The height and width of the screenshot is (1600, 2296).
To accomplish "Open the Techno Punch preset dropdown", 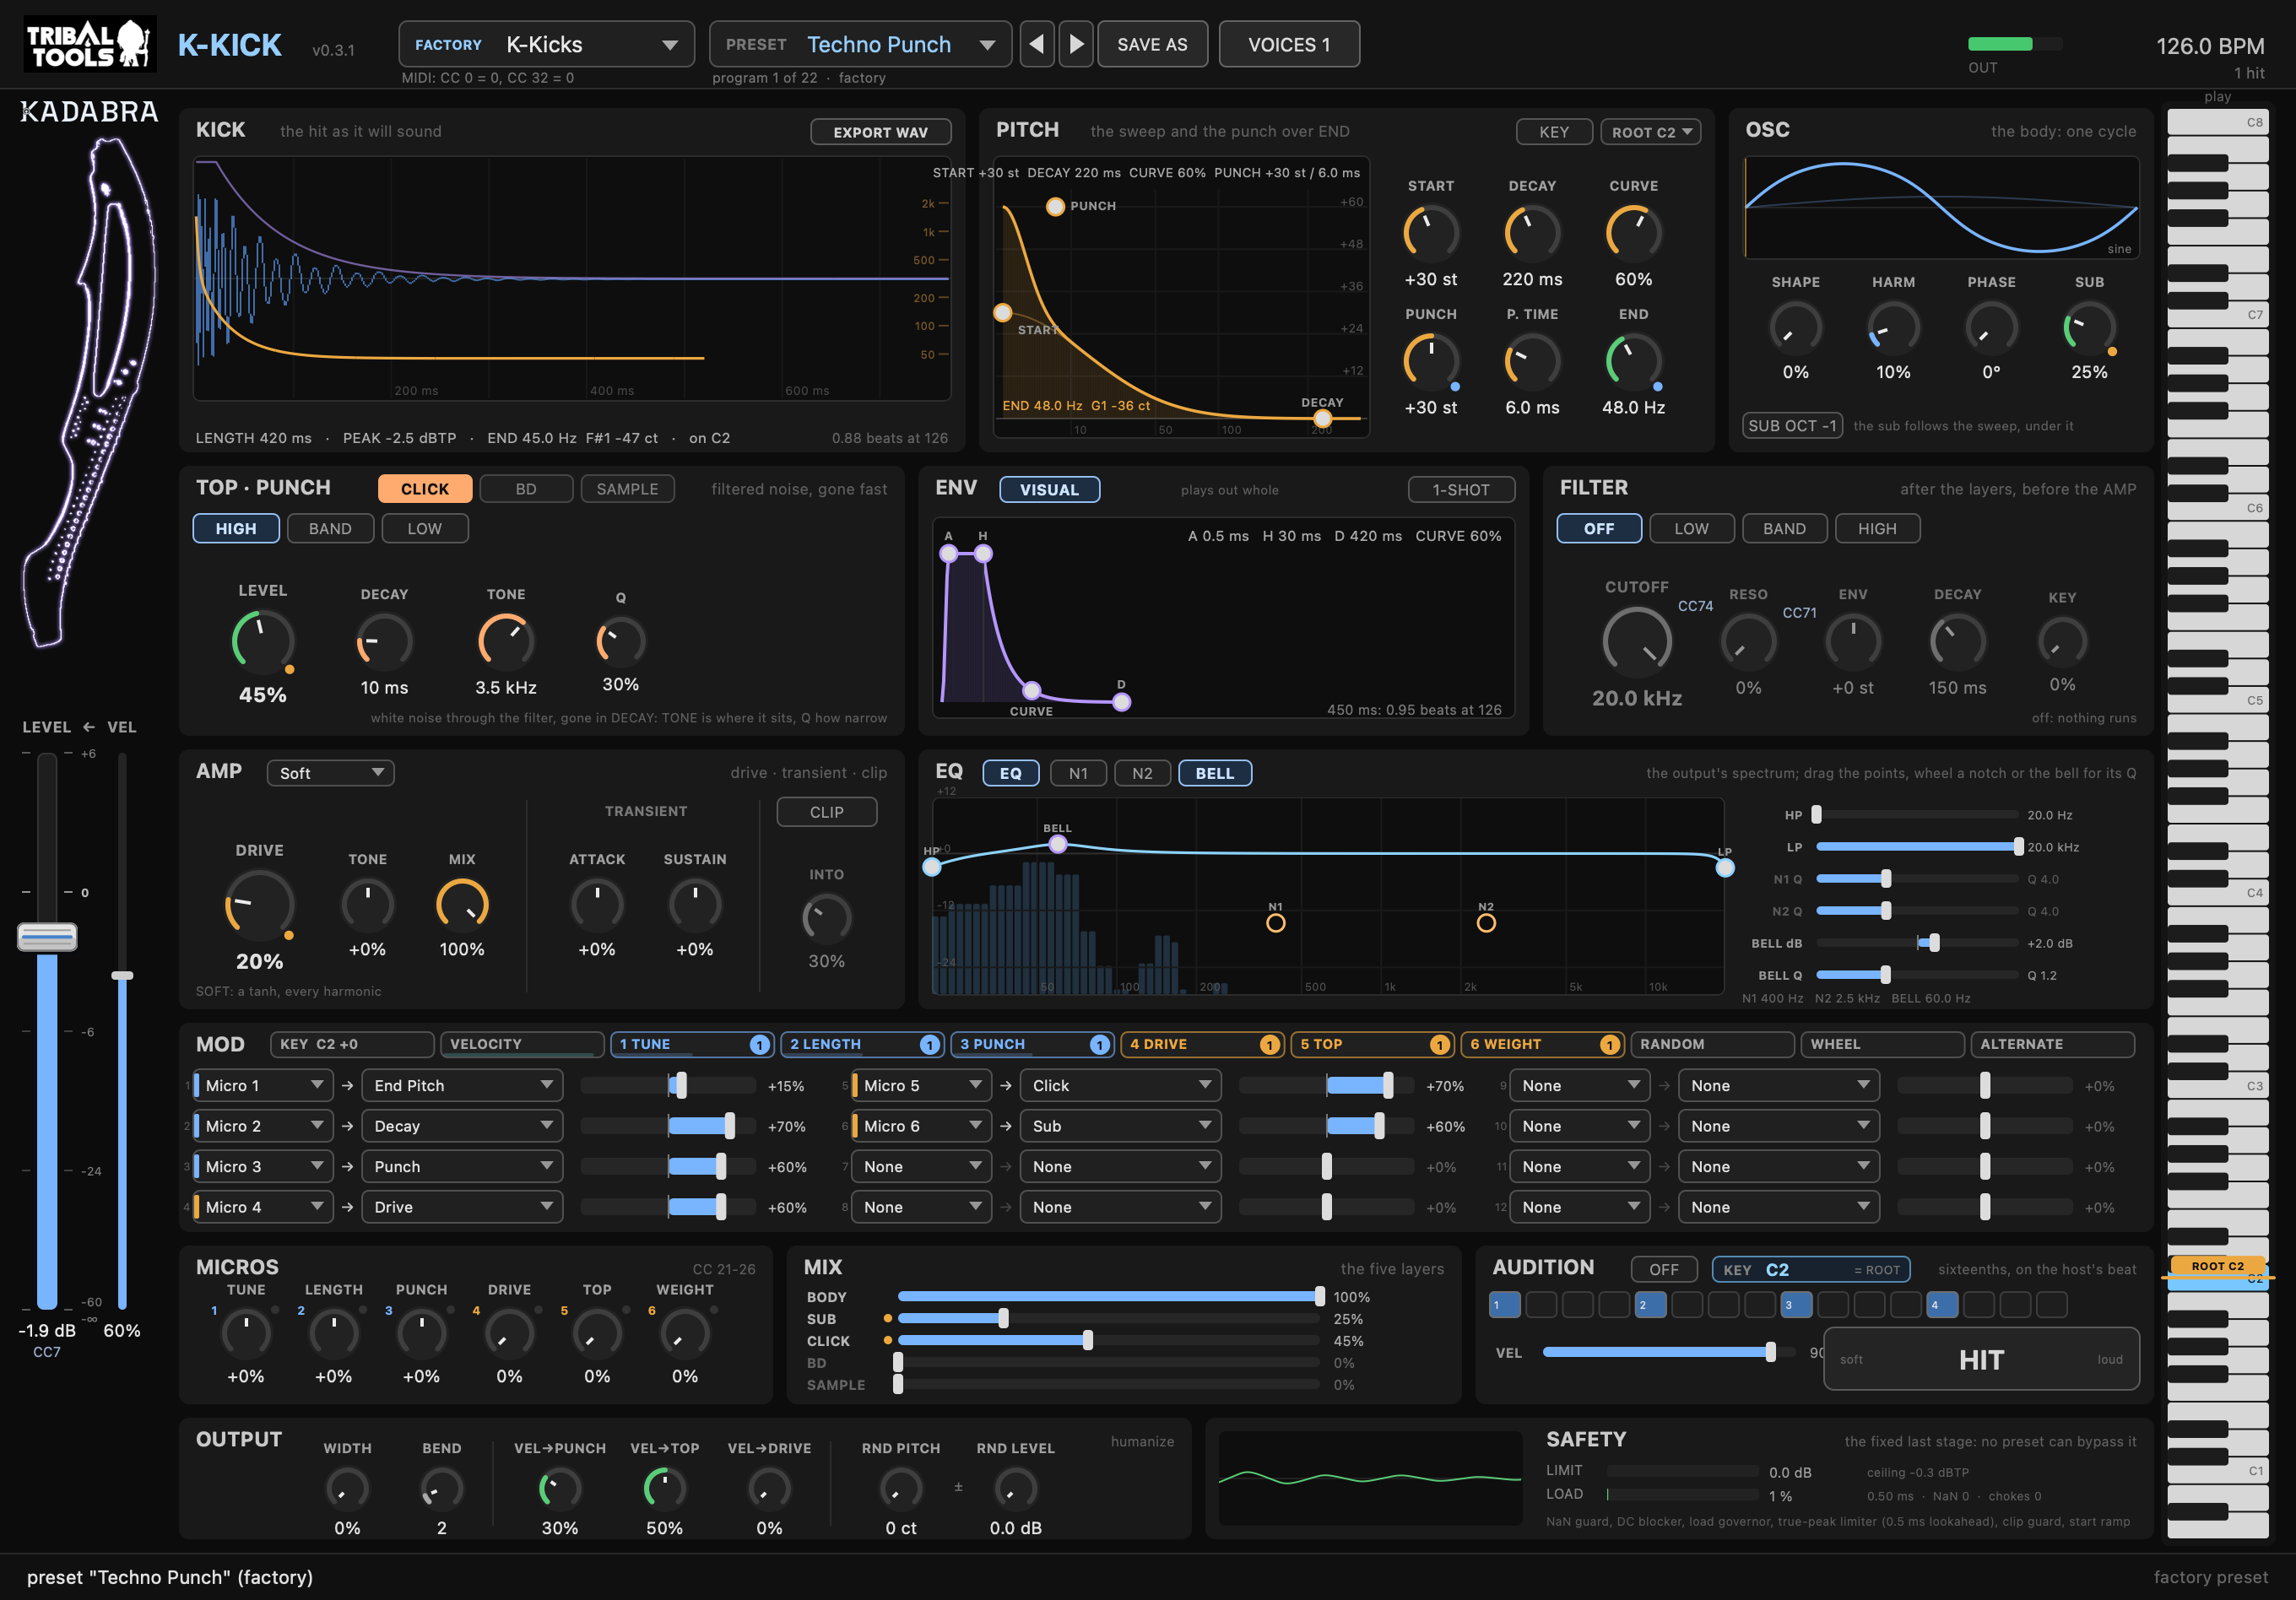I will 860,44.
